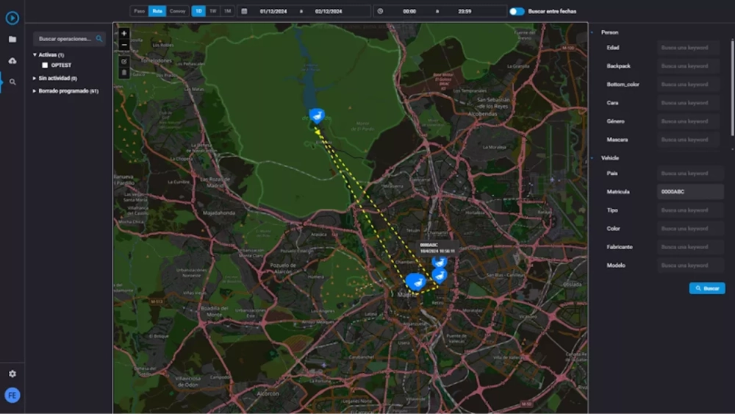Zoom out the map with minus button
Screen dimensions: 735x414
pos(123,45)
